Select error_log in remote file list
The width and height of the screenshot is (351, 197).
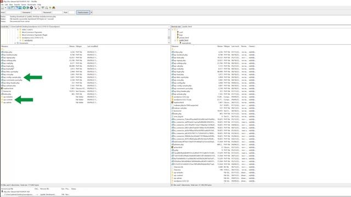[178, 117]
